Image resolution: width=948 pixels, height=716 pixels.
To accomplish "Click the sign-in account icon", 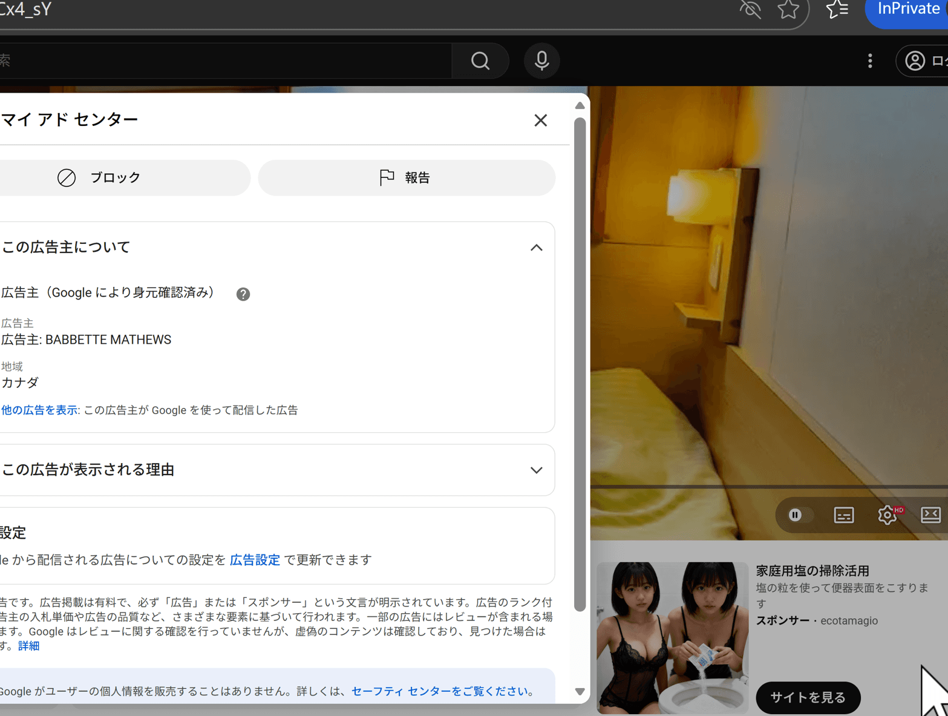I will click(915, 61).
